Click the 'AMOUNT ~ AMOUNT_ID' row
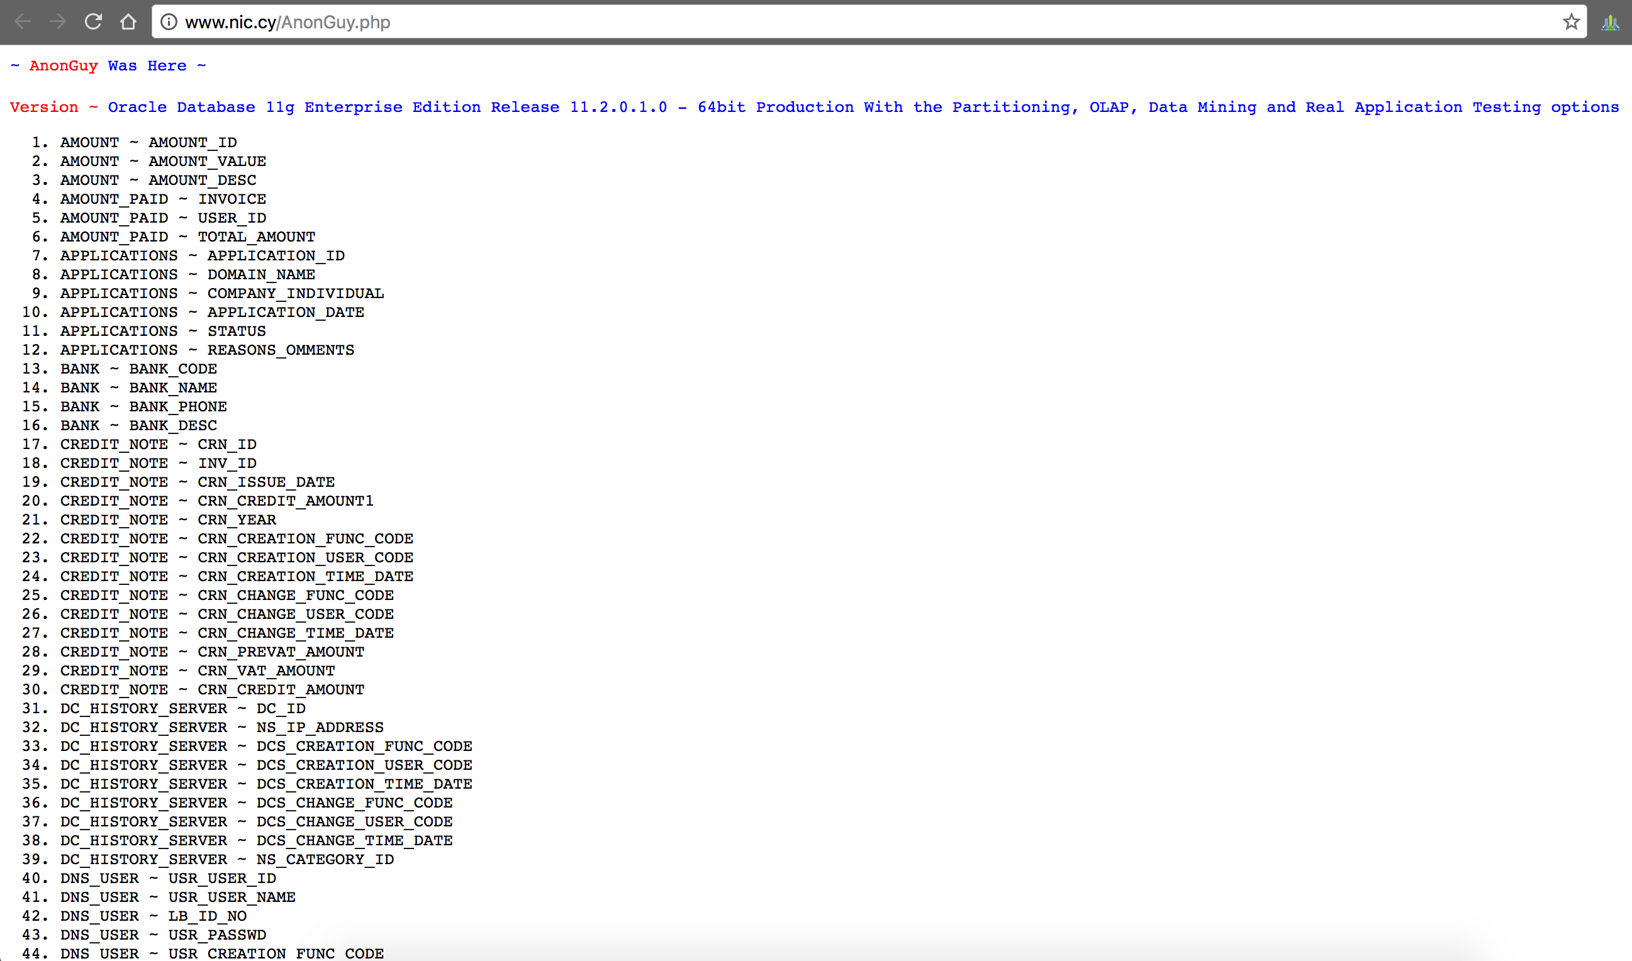Screen dimensions: 1632x961 tap(148, 143)
